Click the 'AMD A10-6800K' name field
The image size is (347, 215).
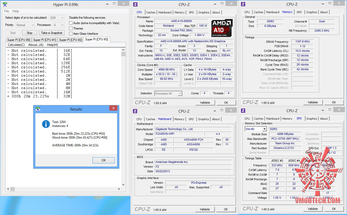click(x=181, y=21)
